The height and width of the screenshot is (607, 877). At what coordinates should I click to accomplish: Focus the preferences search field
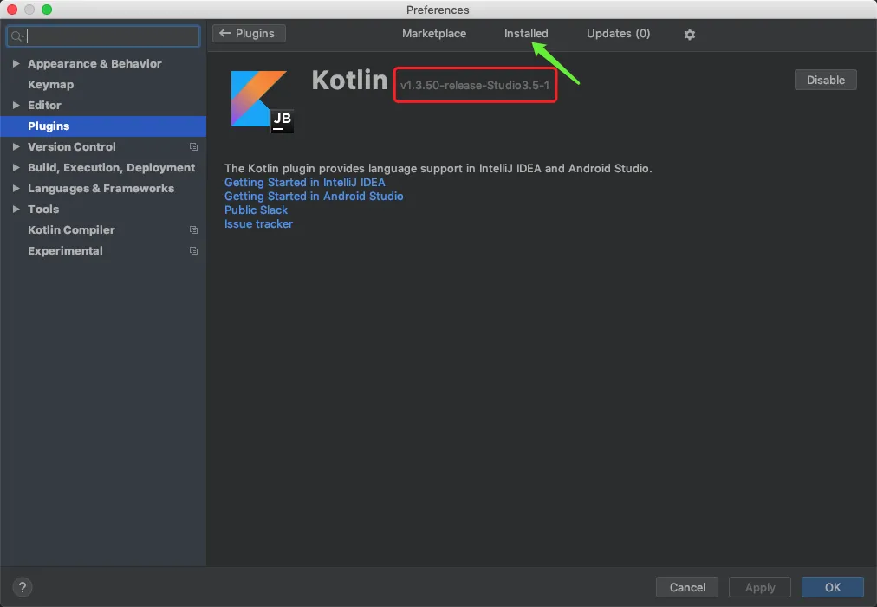click(103, 36)
